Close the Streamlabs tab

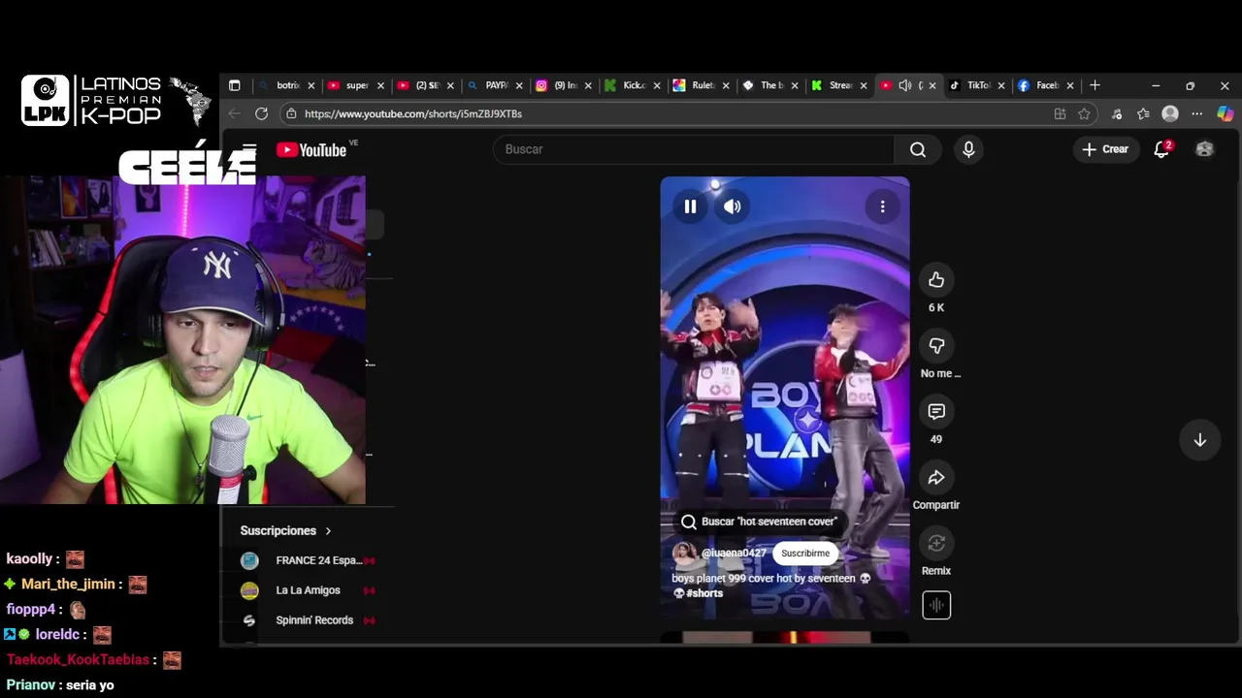coord(864,85)
